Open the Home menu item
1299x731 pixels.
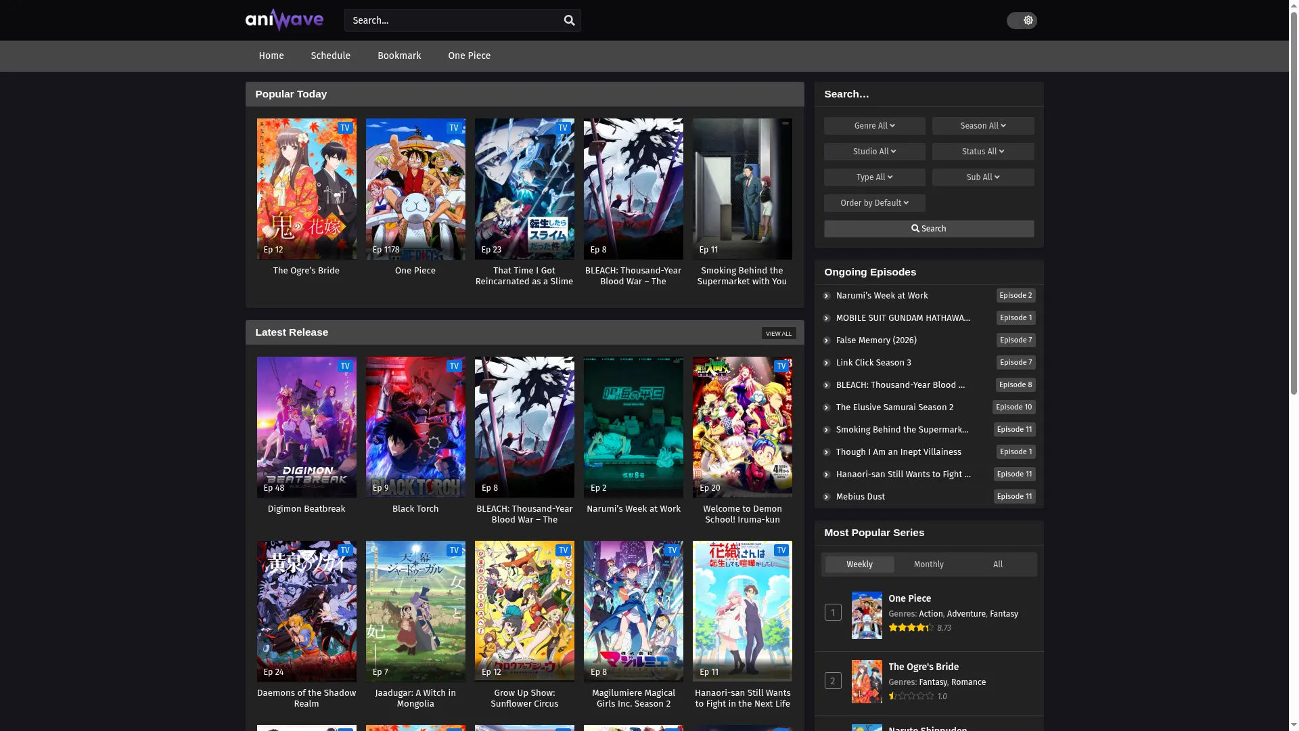(x=271, y=56)
